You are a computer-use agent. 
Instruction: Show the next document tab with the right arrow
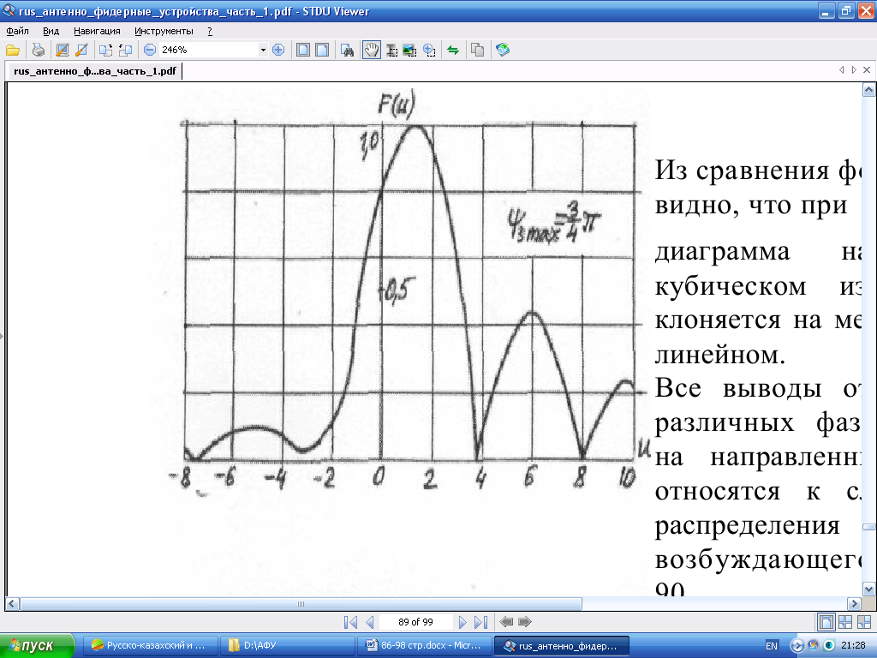pos(854,70)
